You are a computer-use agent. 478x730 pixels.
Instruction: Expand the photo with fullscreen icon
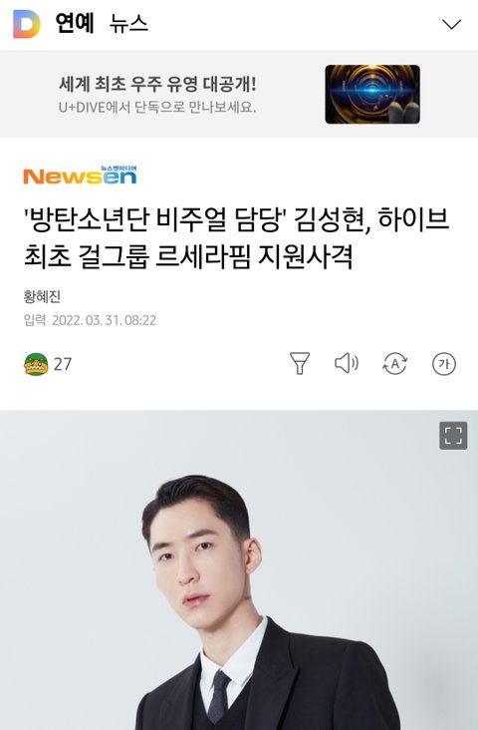453,436
